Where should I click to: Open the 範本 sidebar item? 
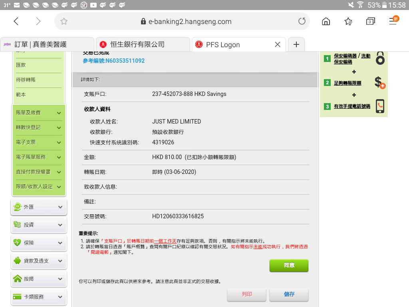click(x=38, y=95)
